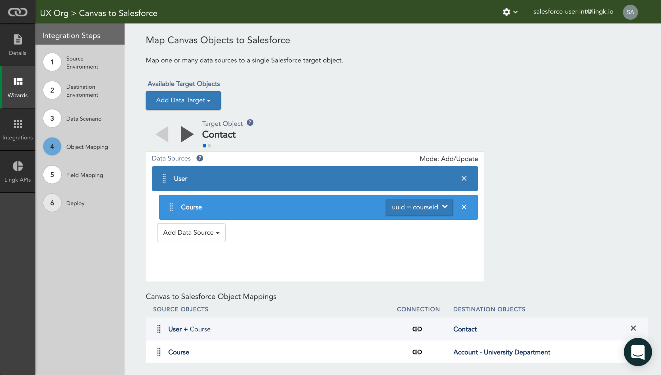
Task: Select the second target pagination dot
Action: click(x=209, y=146)
